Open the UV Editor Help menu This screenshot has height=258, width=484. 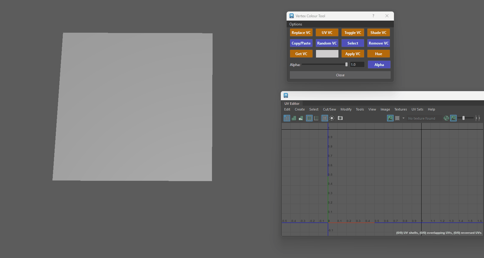coord(432,109)
